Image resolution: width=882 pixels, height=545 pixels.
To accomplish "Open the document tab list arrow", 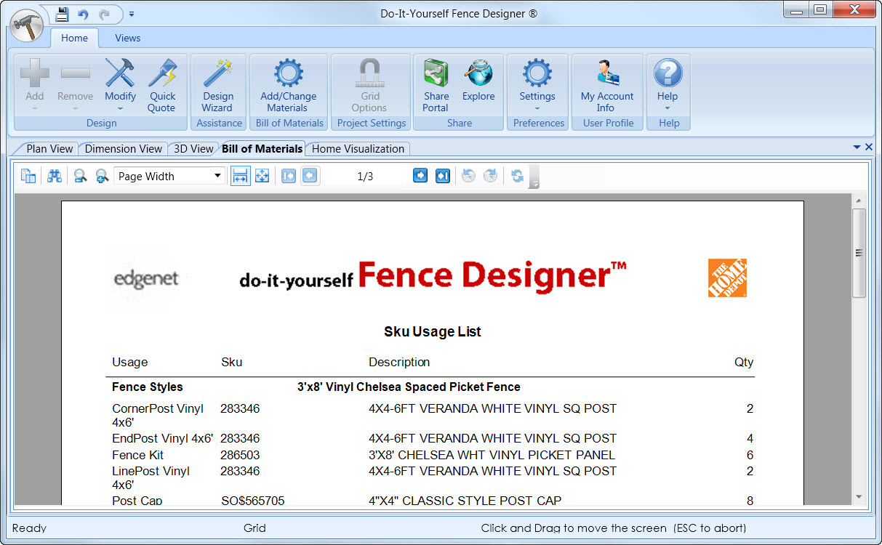I will tap(857, 148).
